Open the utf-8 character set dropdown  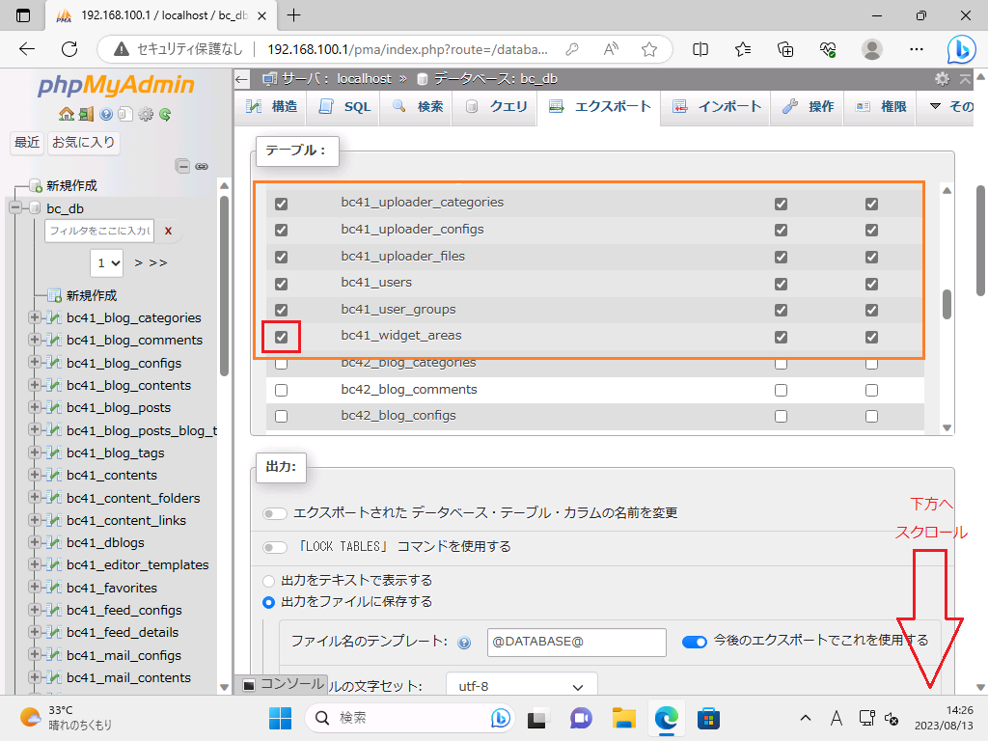(x=521, y=687)
